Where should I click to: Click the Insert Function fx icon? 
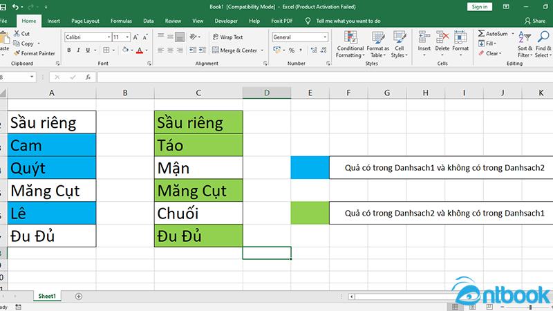[x=88, y=77]
